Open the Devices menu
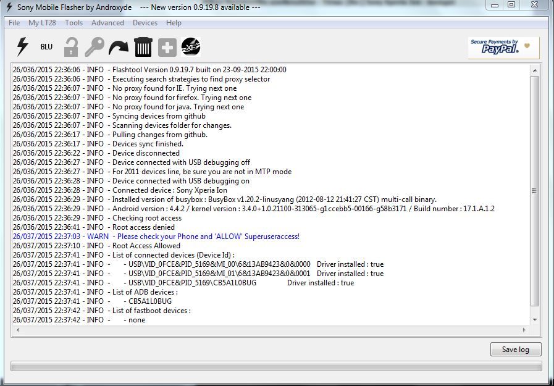Image resolution: width=554 pixels, height=386 pixels. click(145, 23)
